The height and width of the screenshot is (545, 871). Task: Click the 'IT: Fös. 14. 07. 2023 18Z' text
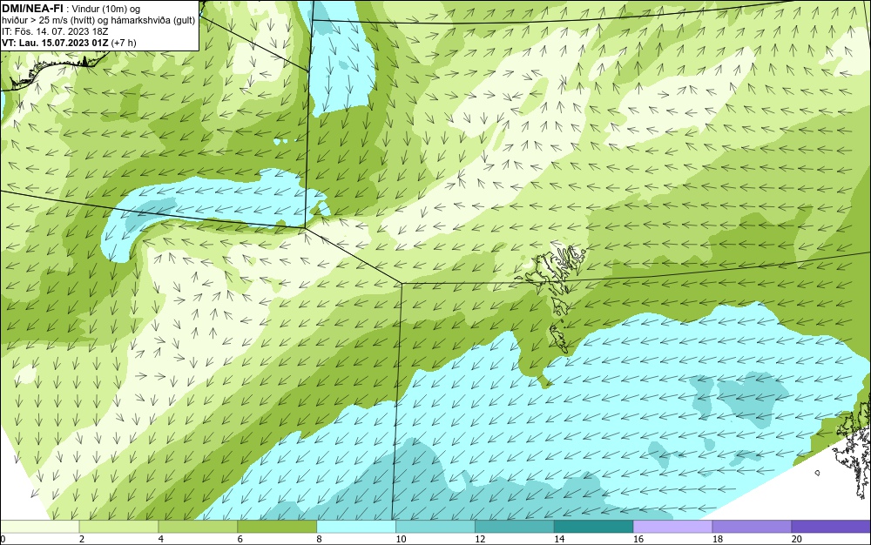pyautogui.click(x=55, y=31)
